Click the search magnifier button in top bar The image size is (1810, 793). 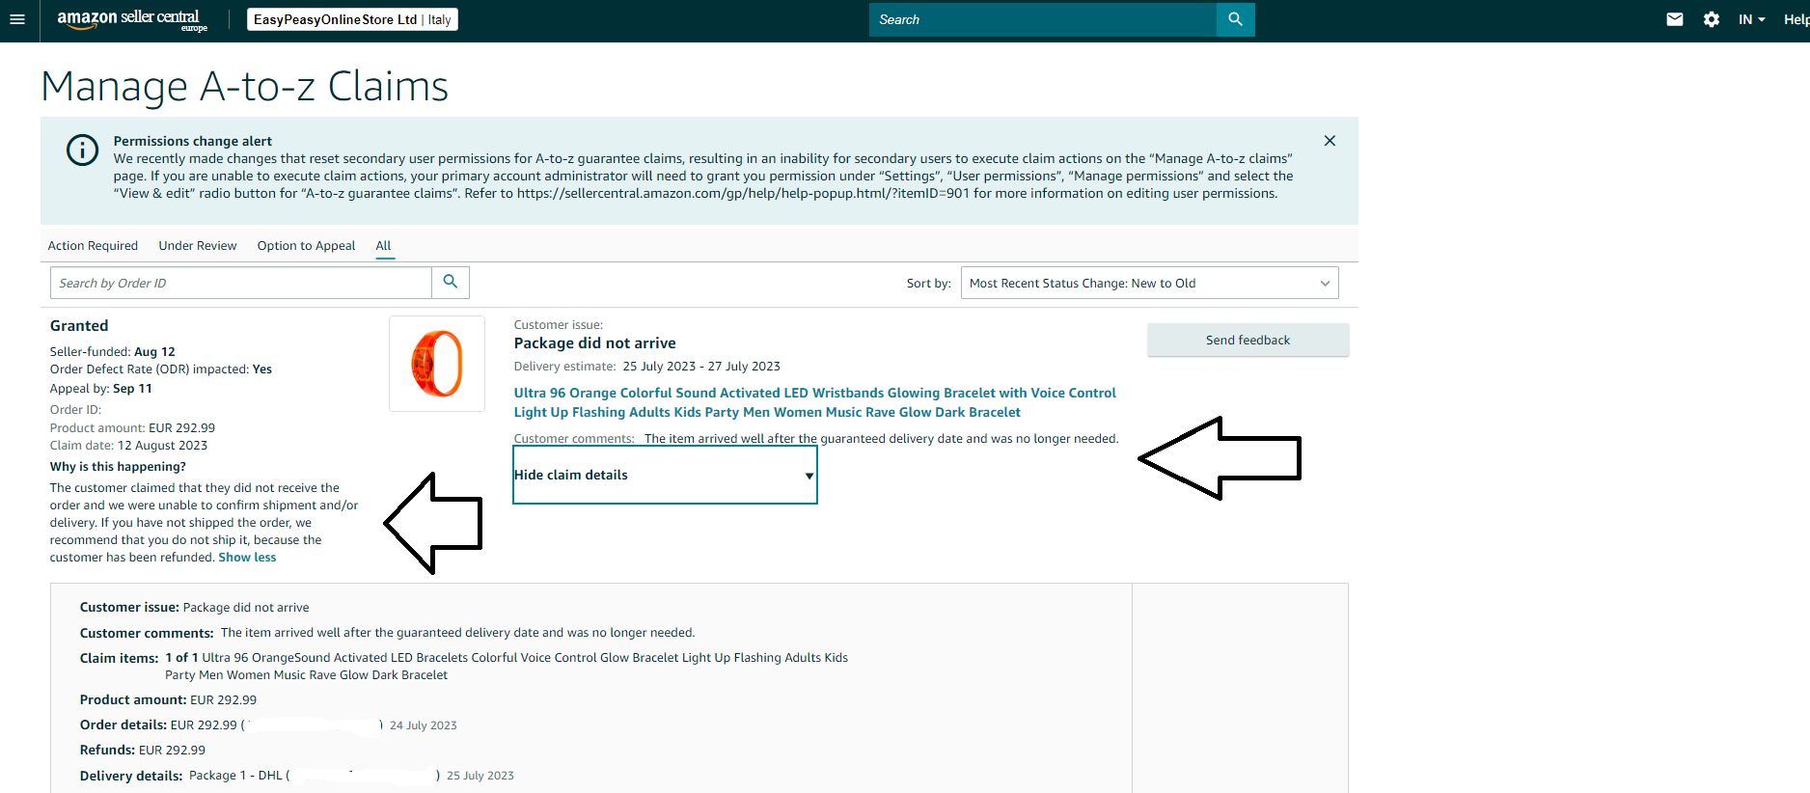click(1235, 19)
